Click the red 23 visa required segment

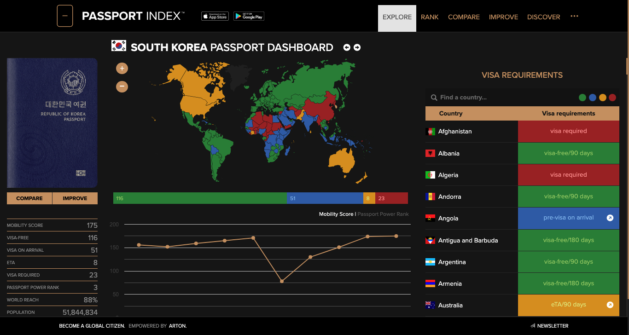pos(391,198)
